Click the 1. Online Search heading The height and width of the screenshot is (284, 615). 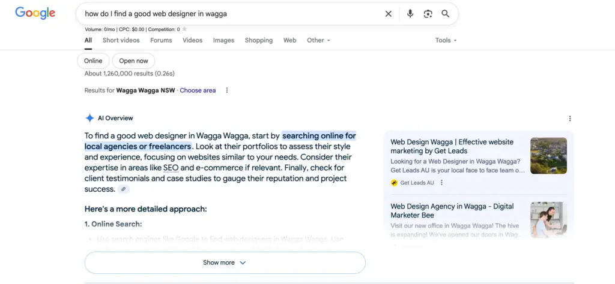click(x=113, y=224)
